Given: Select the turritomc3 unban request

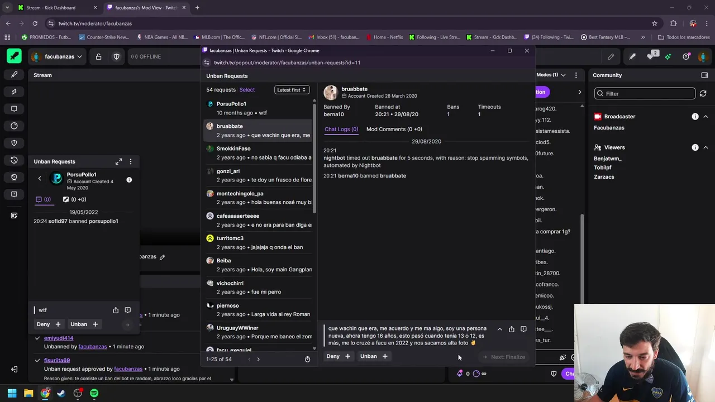Looking at the screenshot, I should click(x=258, y=242).
